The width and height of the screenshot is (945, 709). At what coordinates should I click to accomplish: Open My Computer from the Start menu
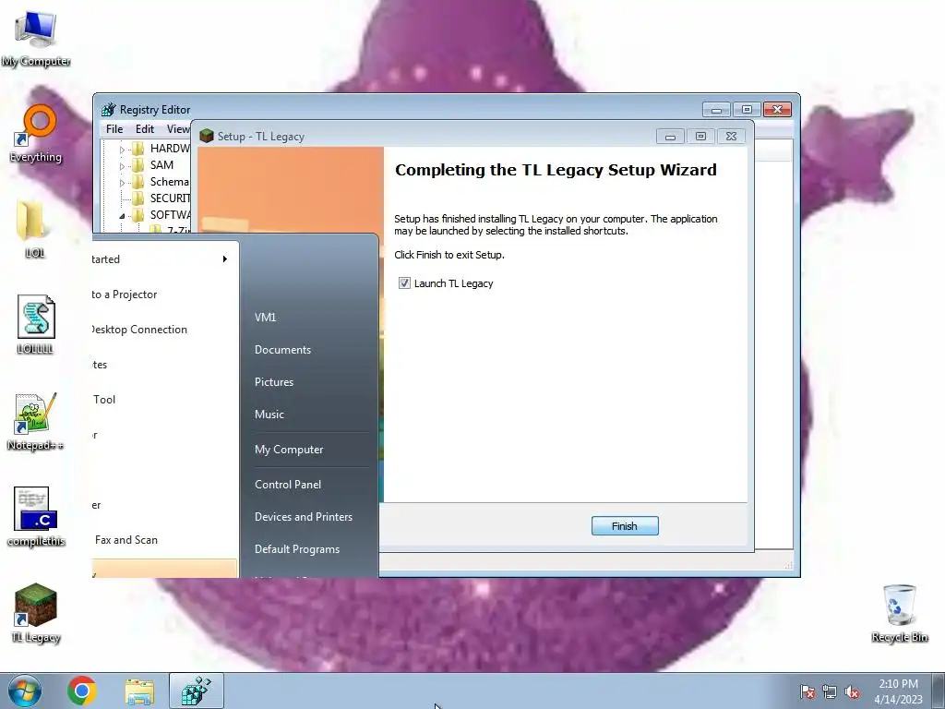coord(289,450)
